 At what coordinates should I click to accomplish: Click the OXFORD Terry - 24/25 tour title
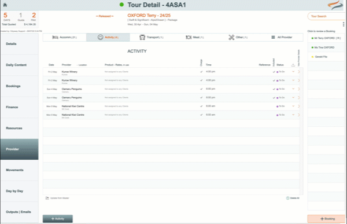click(149, 16)
